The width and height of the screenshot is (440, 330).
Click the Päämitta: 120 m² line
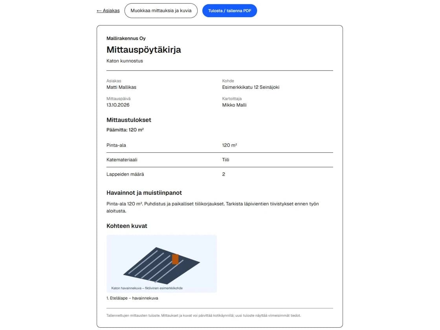point(125,130)
